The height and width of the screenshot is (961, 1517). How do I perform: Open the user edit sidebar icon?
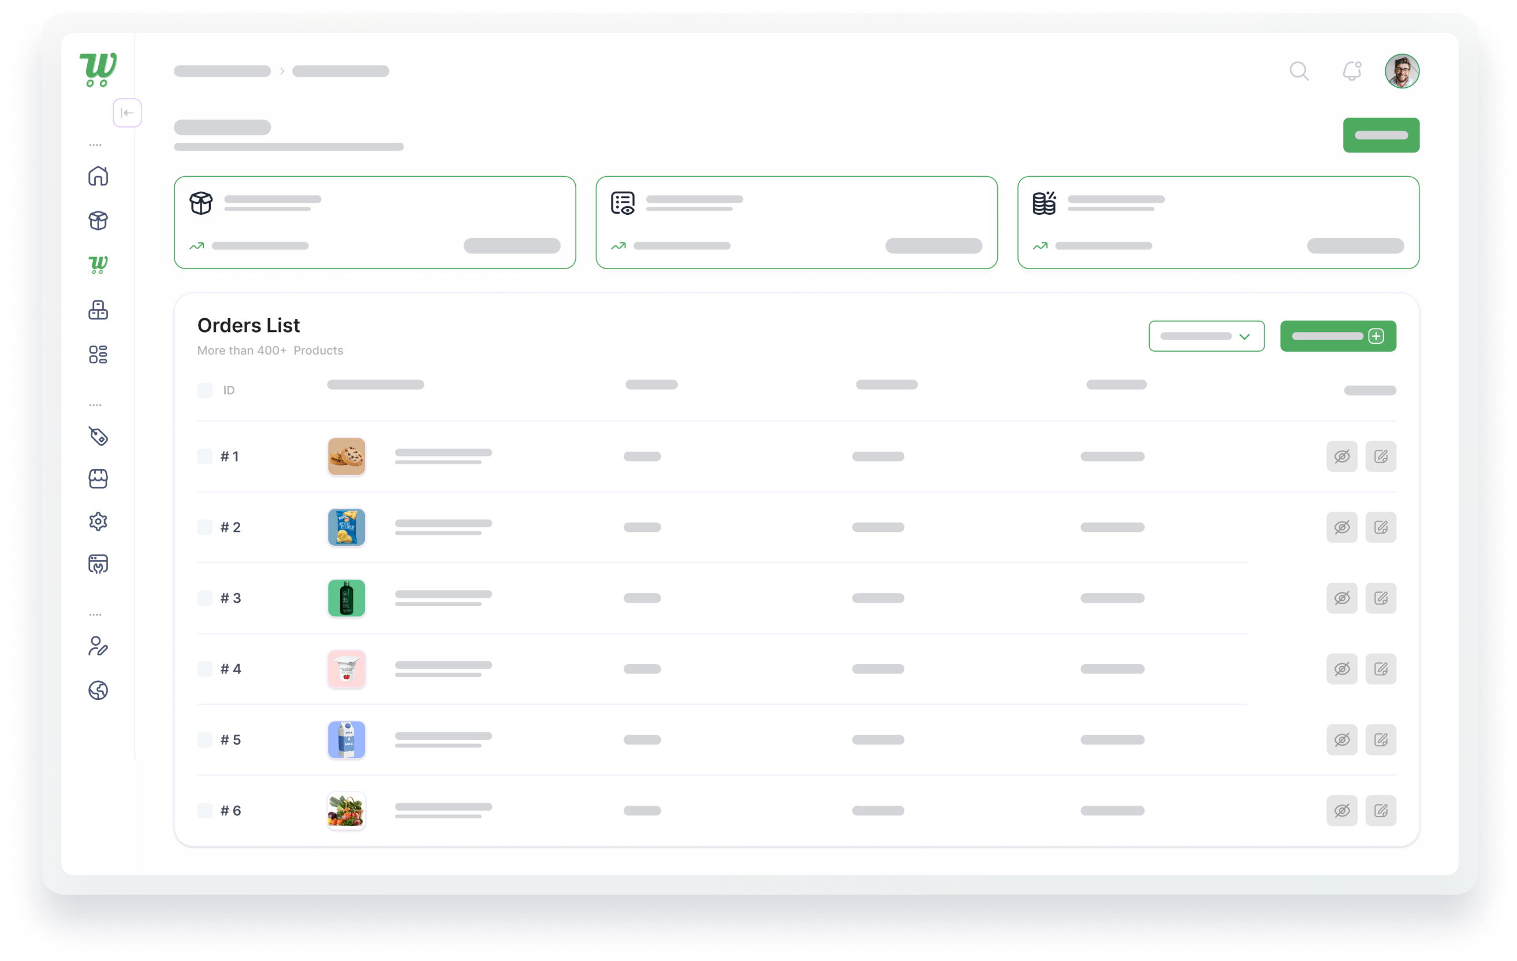click(x=98, y=646)
